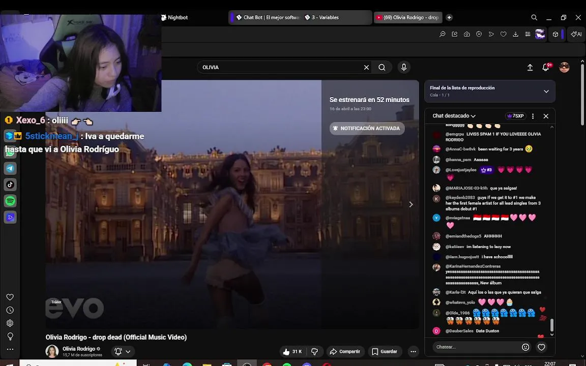Open browser settings gear in sidebar
Viewport: 586px width, 366px height.
click(10, 323)
